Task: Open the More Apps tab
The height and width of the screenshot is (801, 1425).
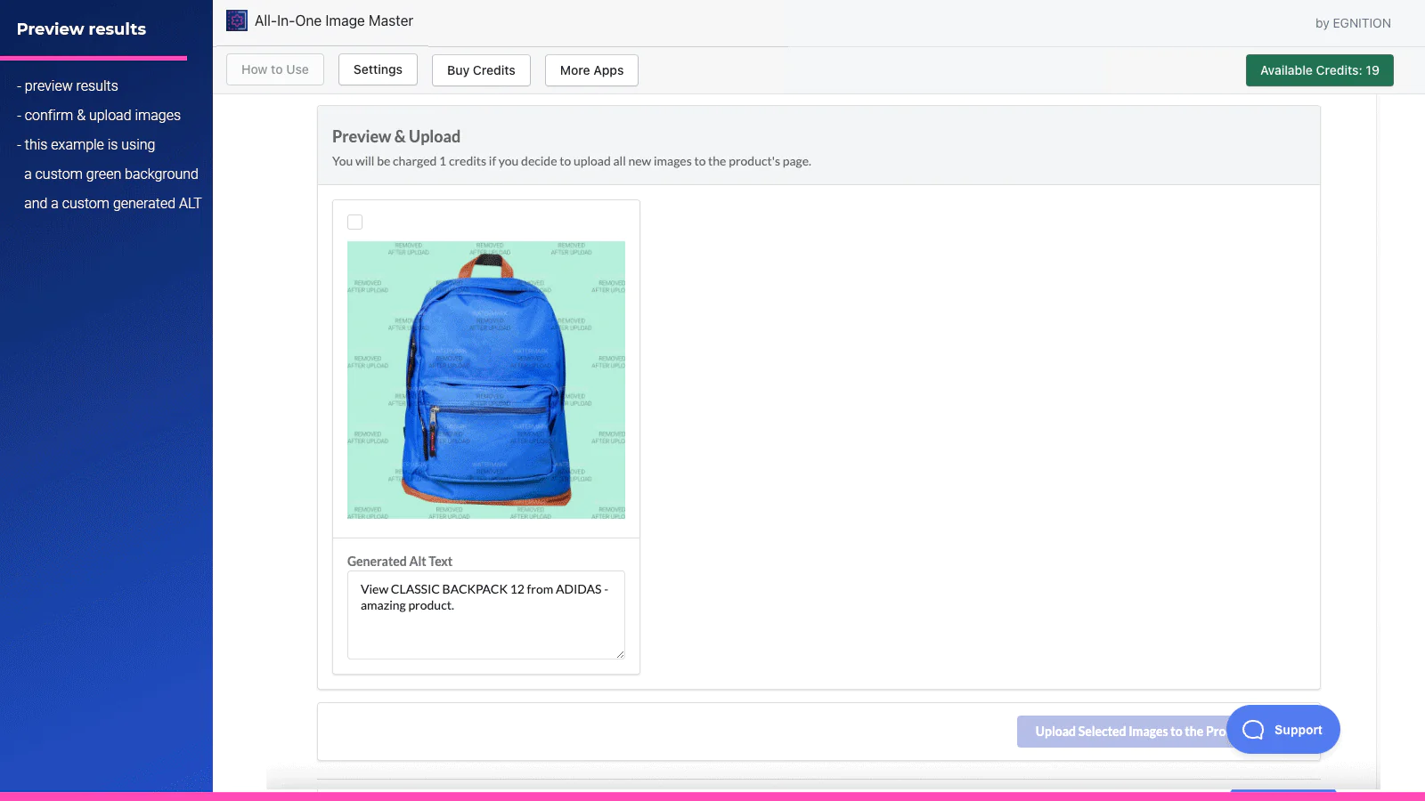Action: click(x=591, y=70)
